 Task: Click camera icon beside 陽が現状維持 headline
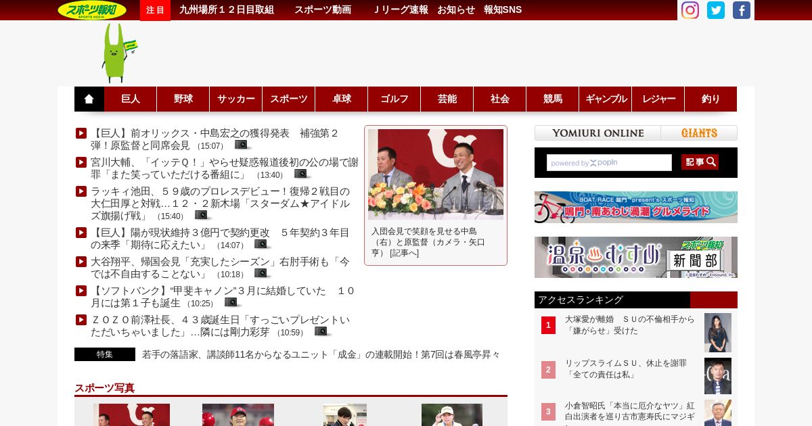coord(262,245)
